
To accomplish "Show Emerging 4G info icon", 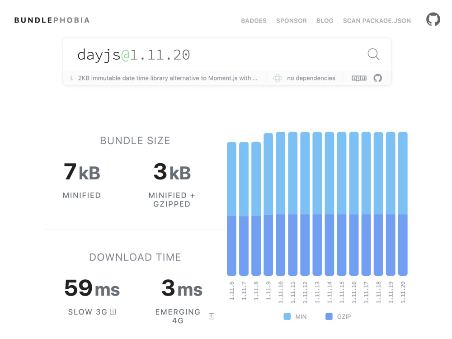I will (211, 316).
